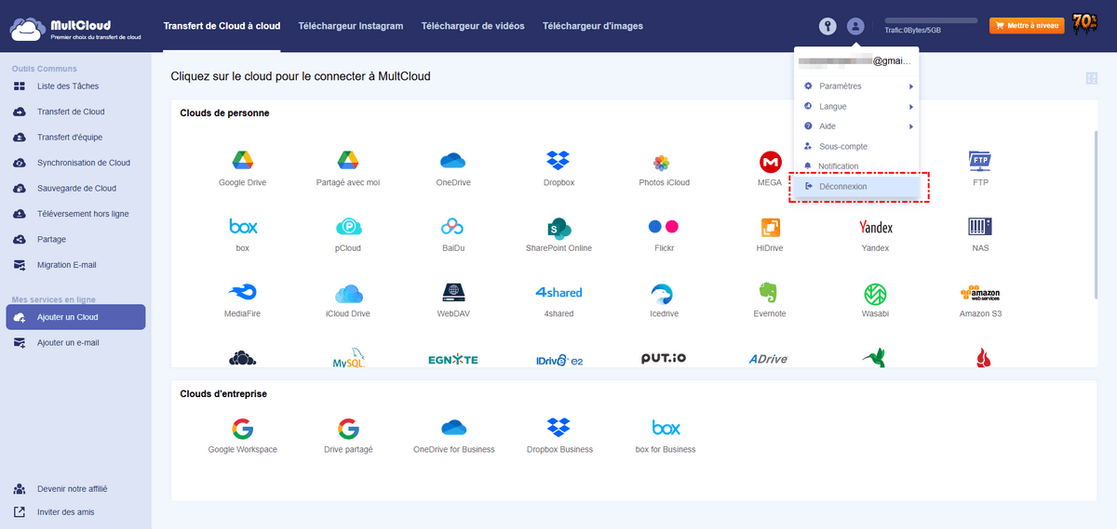This screenshot has width=1117, height=529.
Task: Switch to Téléchargeur Instagram tab
Action: pos(350,26)
